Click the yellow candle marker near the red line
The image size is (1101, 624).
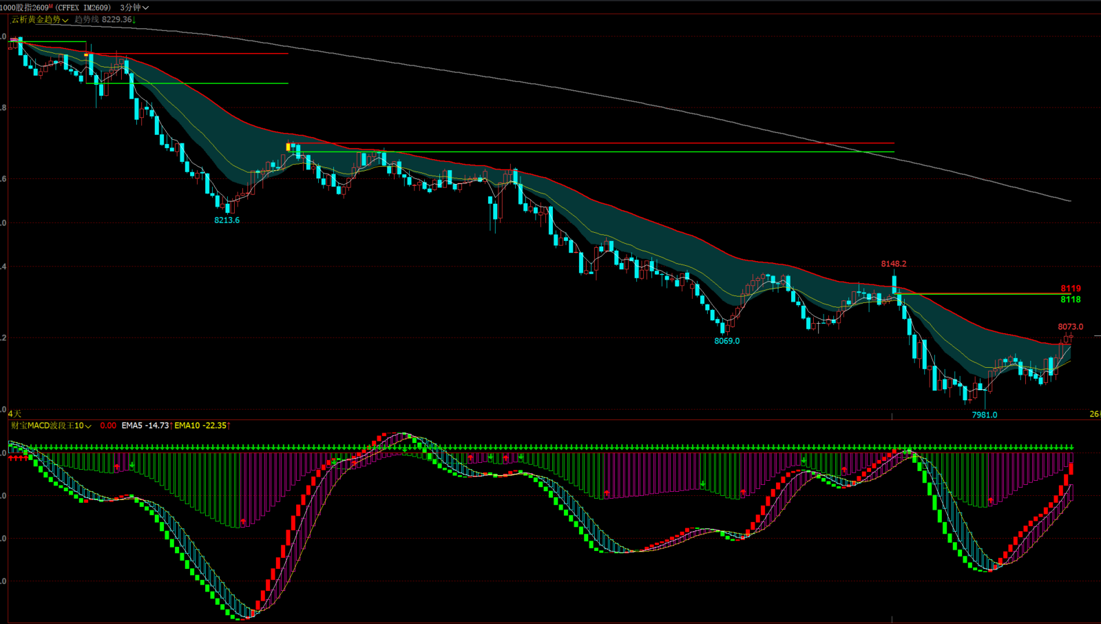[x=289, y=147]
